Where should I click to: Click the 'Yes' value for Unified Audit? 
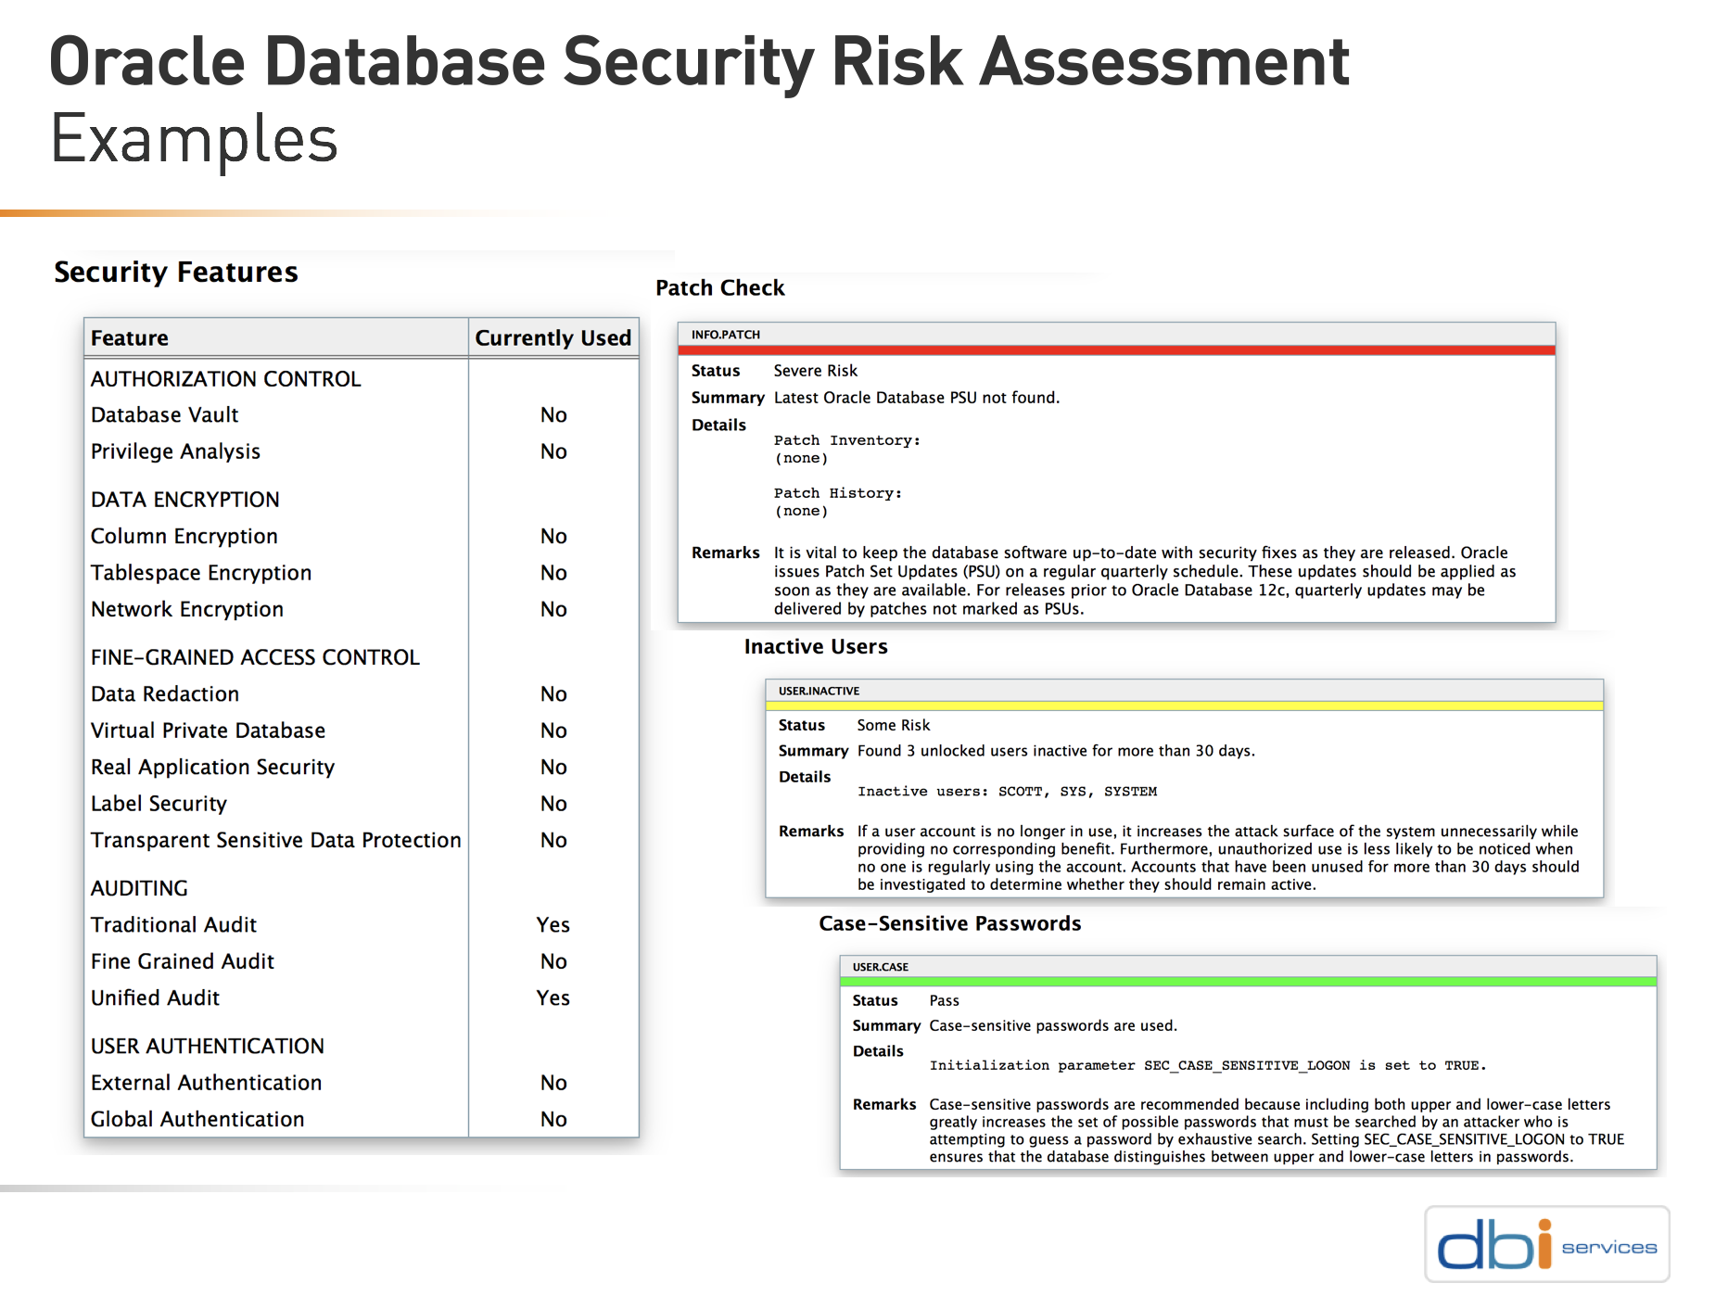[x=553, y=998]
